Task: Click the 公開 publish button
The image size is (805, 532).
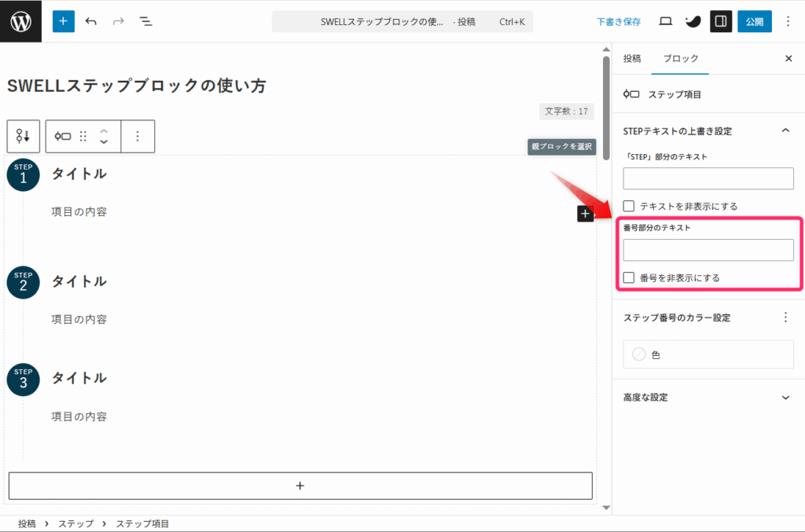Action: tap(754, 21)
